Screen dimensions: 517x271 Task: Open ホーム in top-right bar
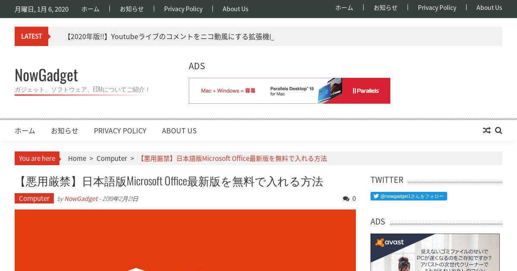(x=344, y=8)
